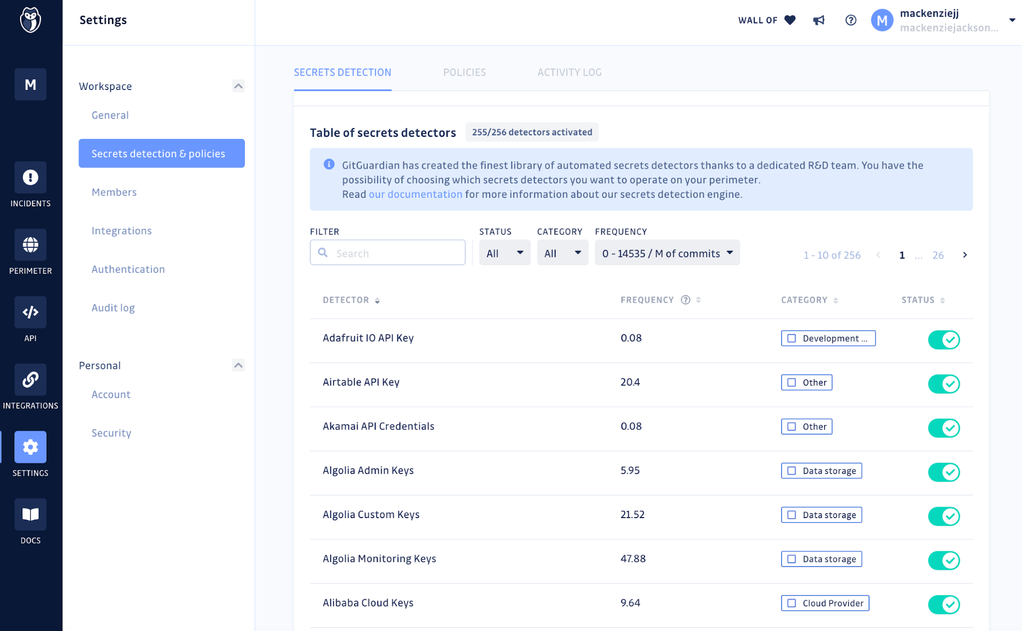Switch to the Activity Log tab
The height and width of the screenshot is (631, 1022).
click(x=569, y=73)
